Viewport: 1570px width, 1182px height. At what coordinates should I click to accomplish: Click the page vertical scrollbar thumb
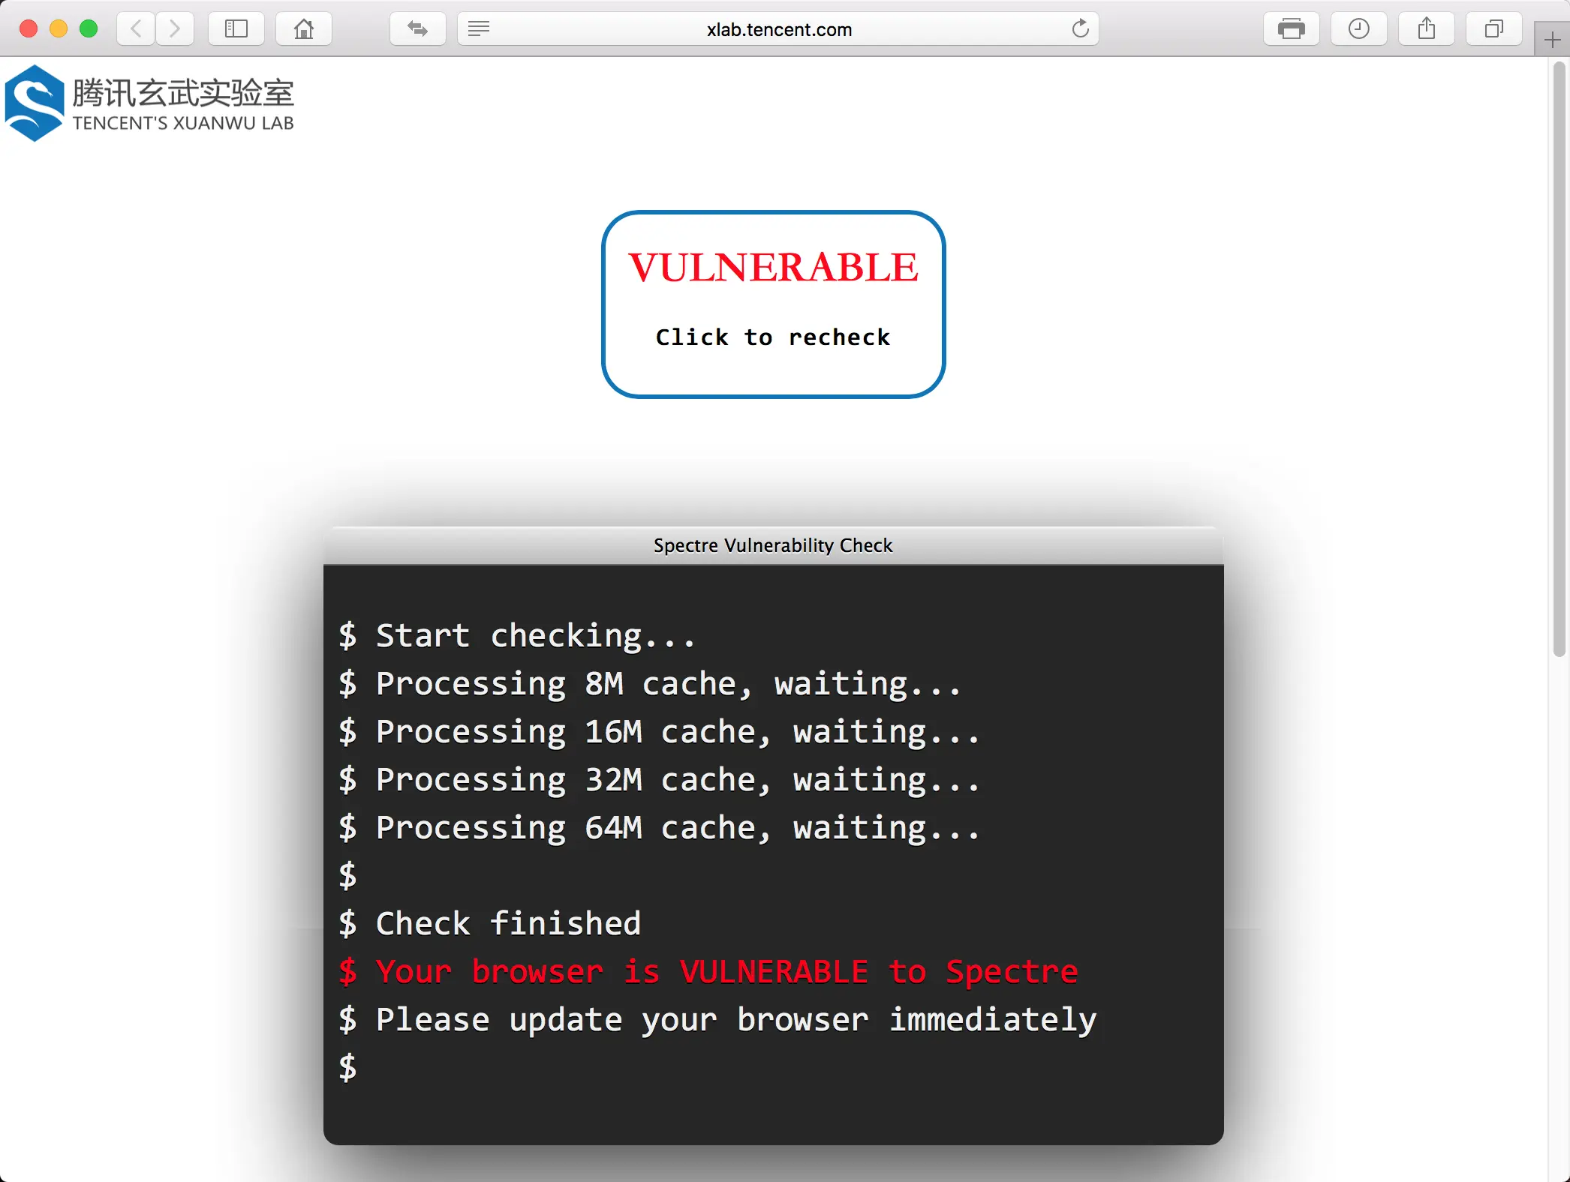(x=1559, y=360)
